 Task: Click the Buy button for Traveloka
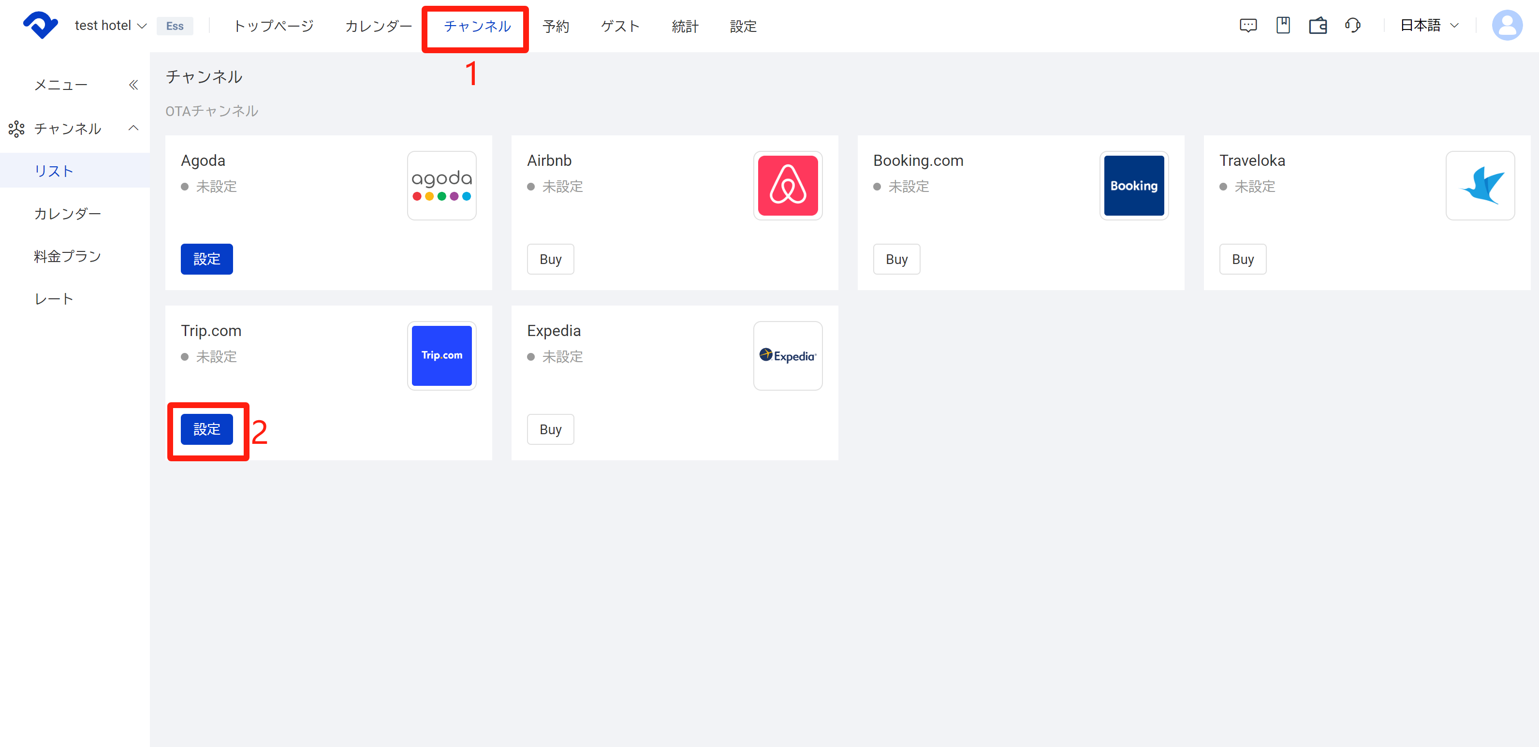click(x=1242, y=259)
